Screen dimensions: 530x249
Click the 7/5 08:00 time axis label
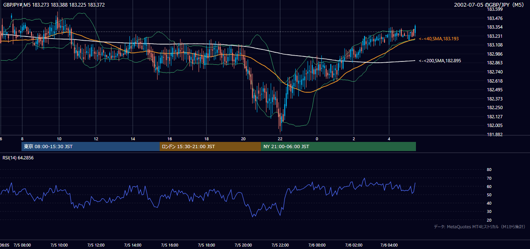22,245
